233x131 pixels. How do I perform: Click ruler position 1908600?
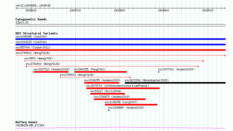31,10
